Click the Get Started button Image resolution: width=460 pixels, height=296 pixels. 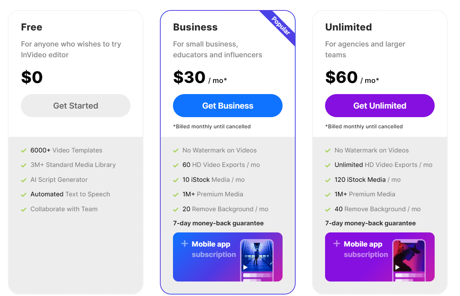(x=76, y=106)
